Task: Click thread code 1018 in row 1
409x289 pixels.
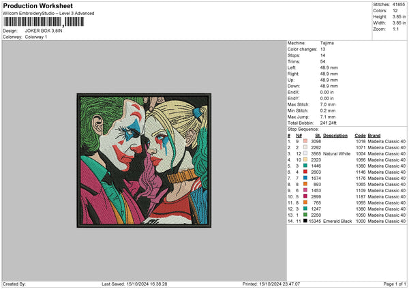Action: coord(361,141)
